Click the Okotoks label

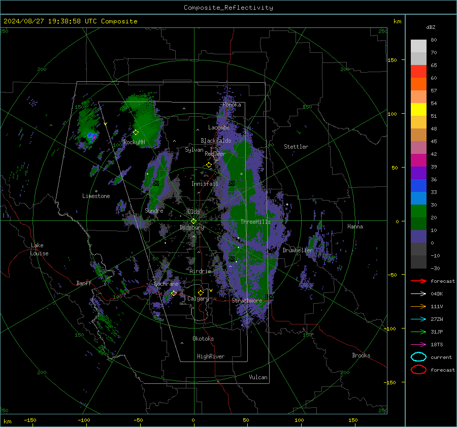tap(203, 339)
